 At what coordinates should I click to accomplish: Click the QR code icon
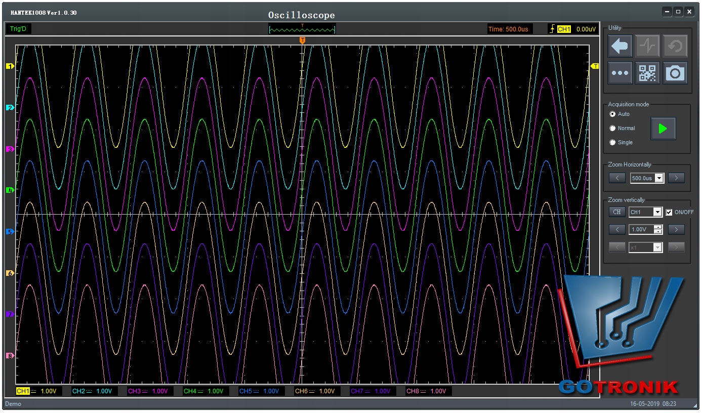[x=647, y=73]
